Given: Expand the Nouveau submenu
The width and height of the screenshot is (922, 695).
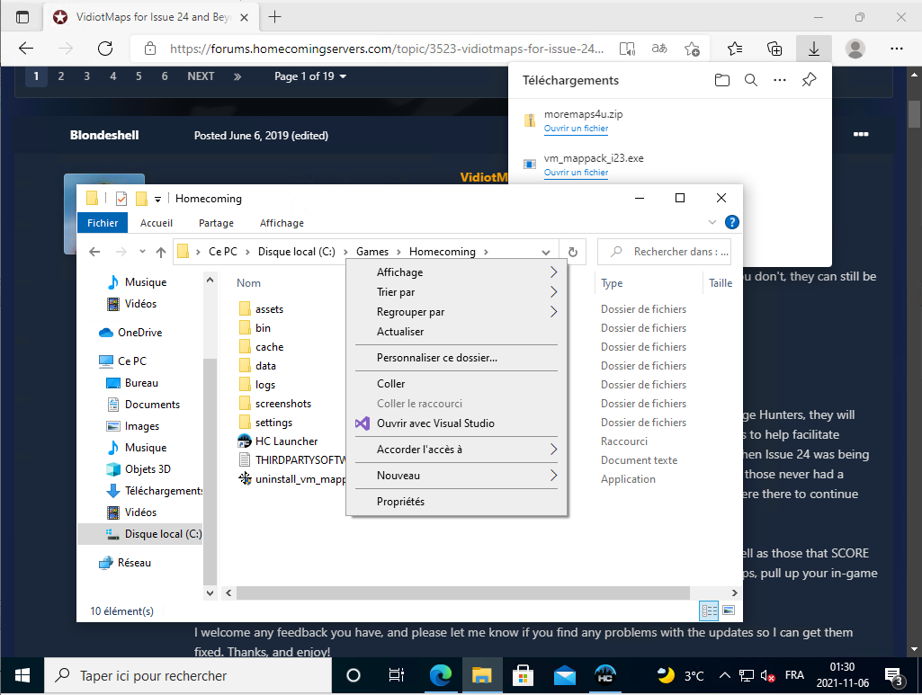Looking at the screenshot, I should pos(456,476).
